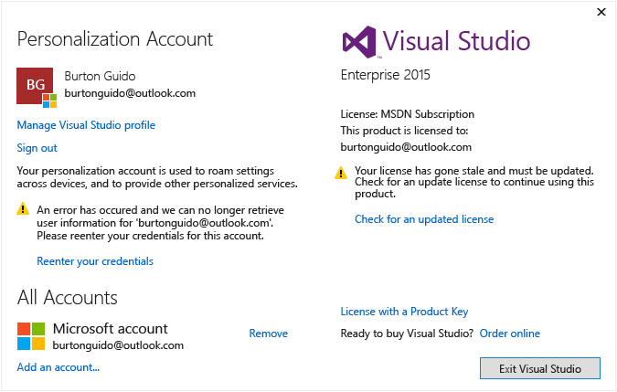Click Ready to buy Visual Studio? text
The height and width of the screenshot is (392, 617).
point(407,334)
